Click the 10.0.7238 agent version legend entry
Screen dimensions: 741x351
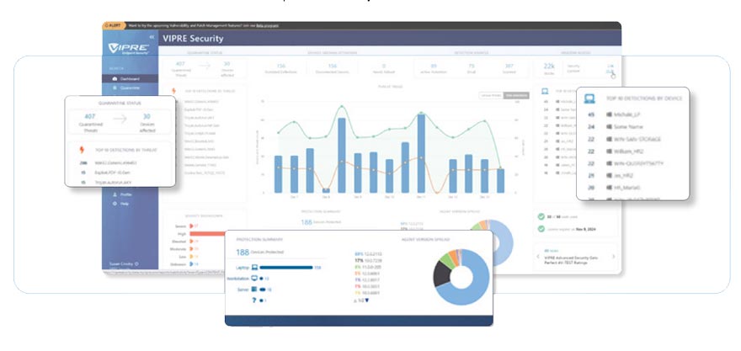click(x=369, y=260)
